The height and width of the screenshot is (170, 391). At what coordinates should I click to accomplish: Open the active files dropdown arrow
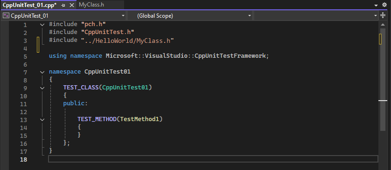point(376,5)
